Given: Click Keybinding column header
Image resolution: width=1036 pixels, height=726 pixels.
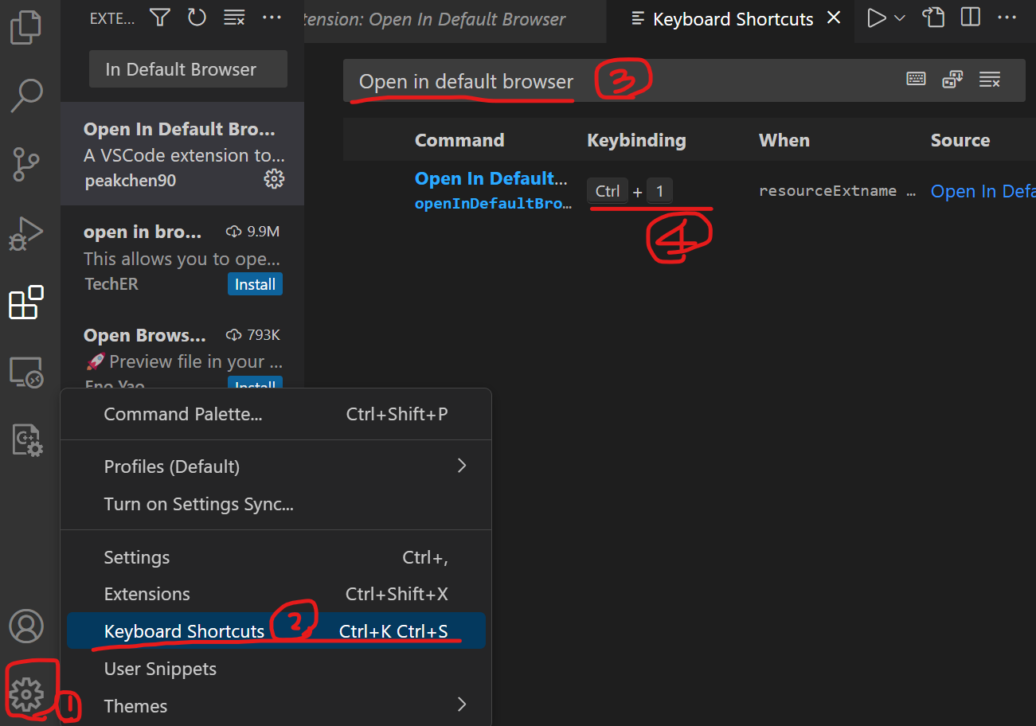Looking at the screenshot, I should tap(636, 140).
